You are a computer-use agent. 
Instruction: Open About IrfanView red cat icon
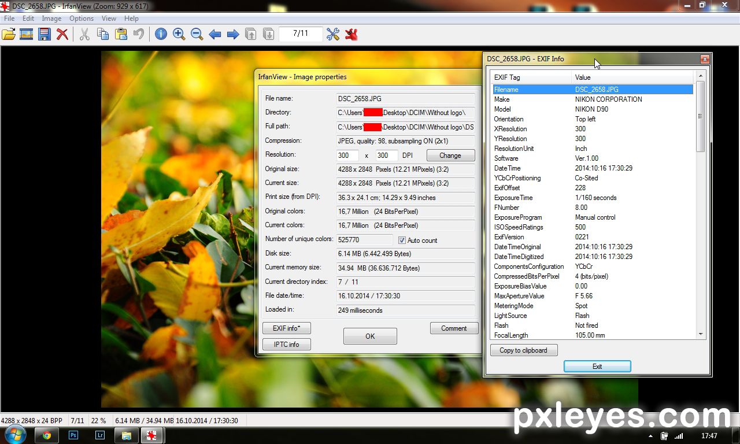click(x=351, y=34)
